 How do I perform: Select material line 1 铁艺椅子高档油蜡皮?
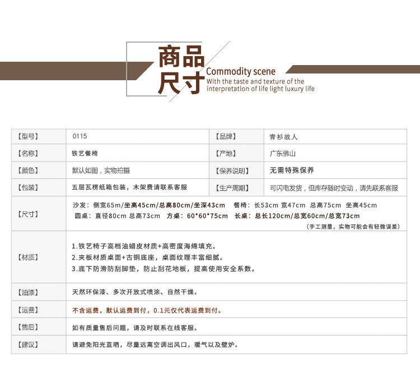click(x=144, y=246)
